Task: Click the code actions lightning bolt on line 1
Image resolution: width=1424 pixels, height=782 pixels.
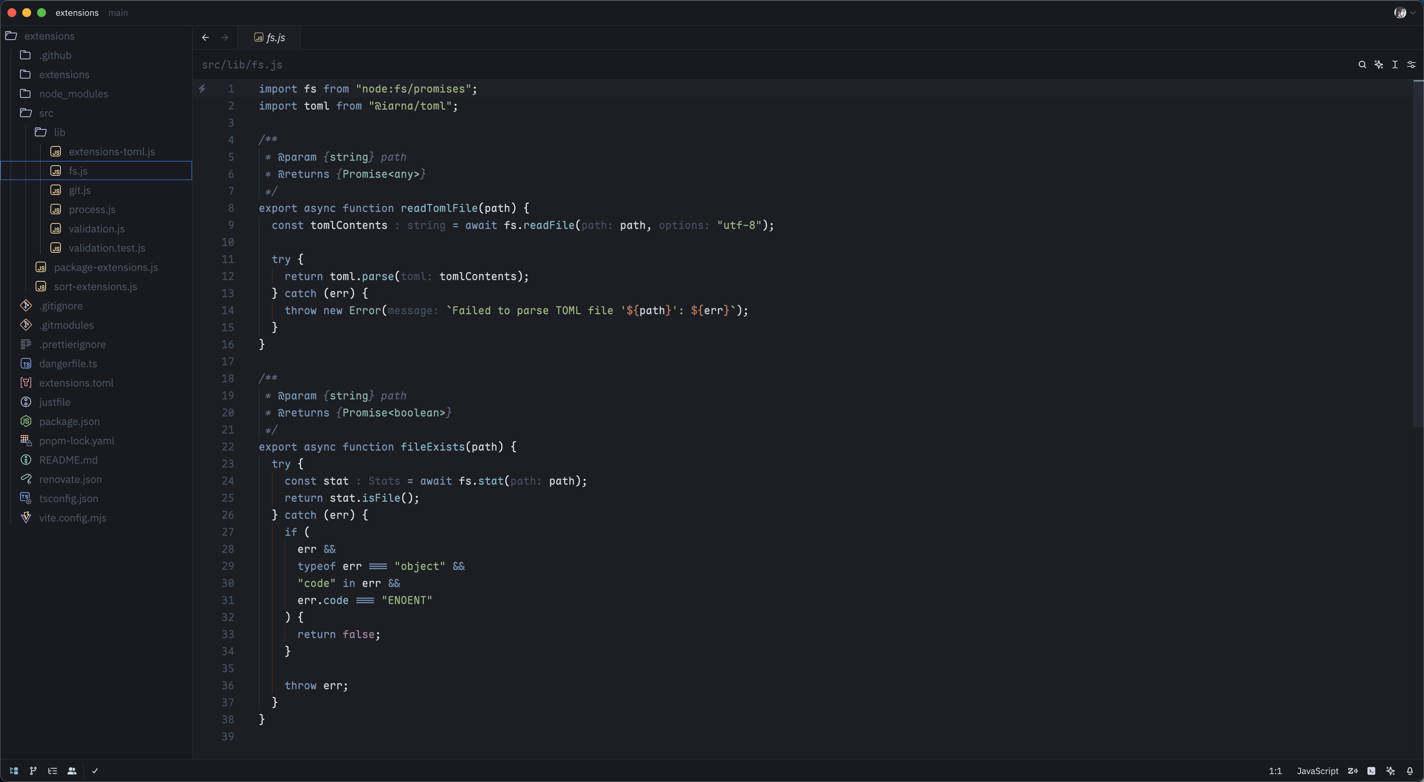Action: [202, 89]
